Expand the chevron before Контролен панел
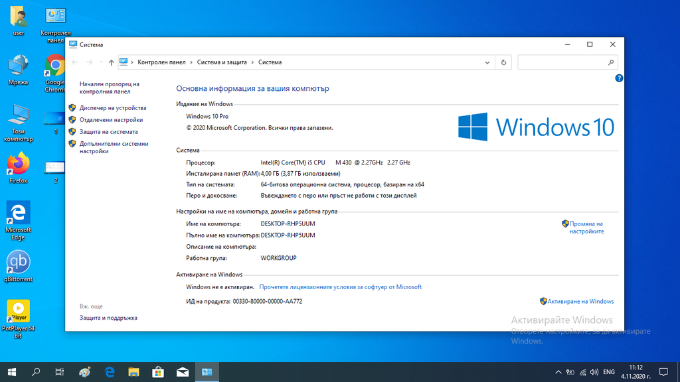680x382 pixels. [132, 62]
